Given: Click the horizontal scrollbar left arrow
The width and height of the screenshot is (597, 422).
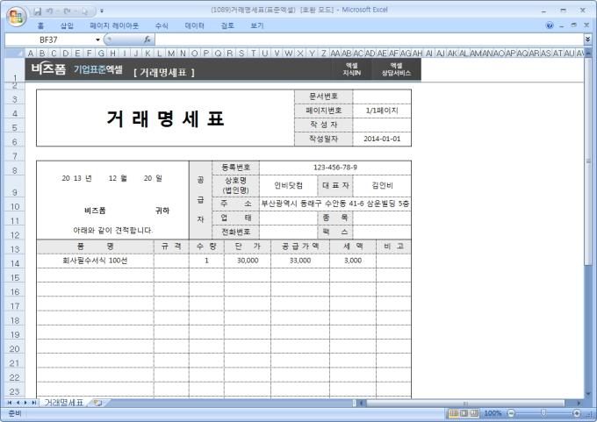Looking at the screenshot, I should pyautogui.click(x=362, y=403).
